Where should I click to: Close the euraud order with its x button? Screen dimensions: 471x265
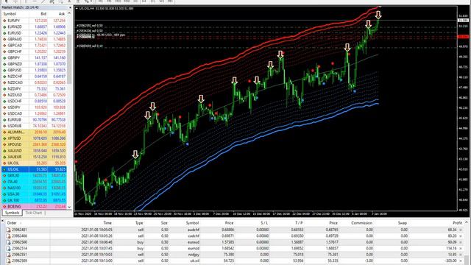click(x=461, y=242)
